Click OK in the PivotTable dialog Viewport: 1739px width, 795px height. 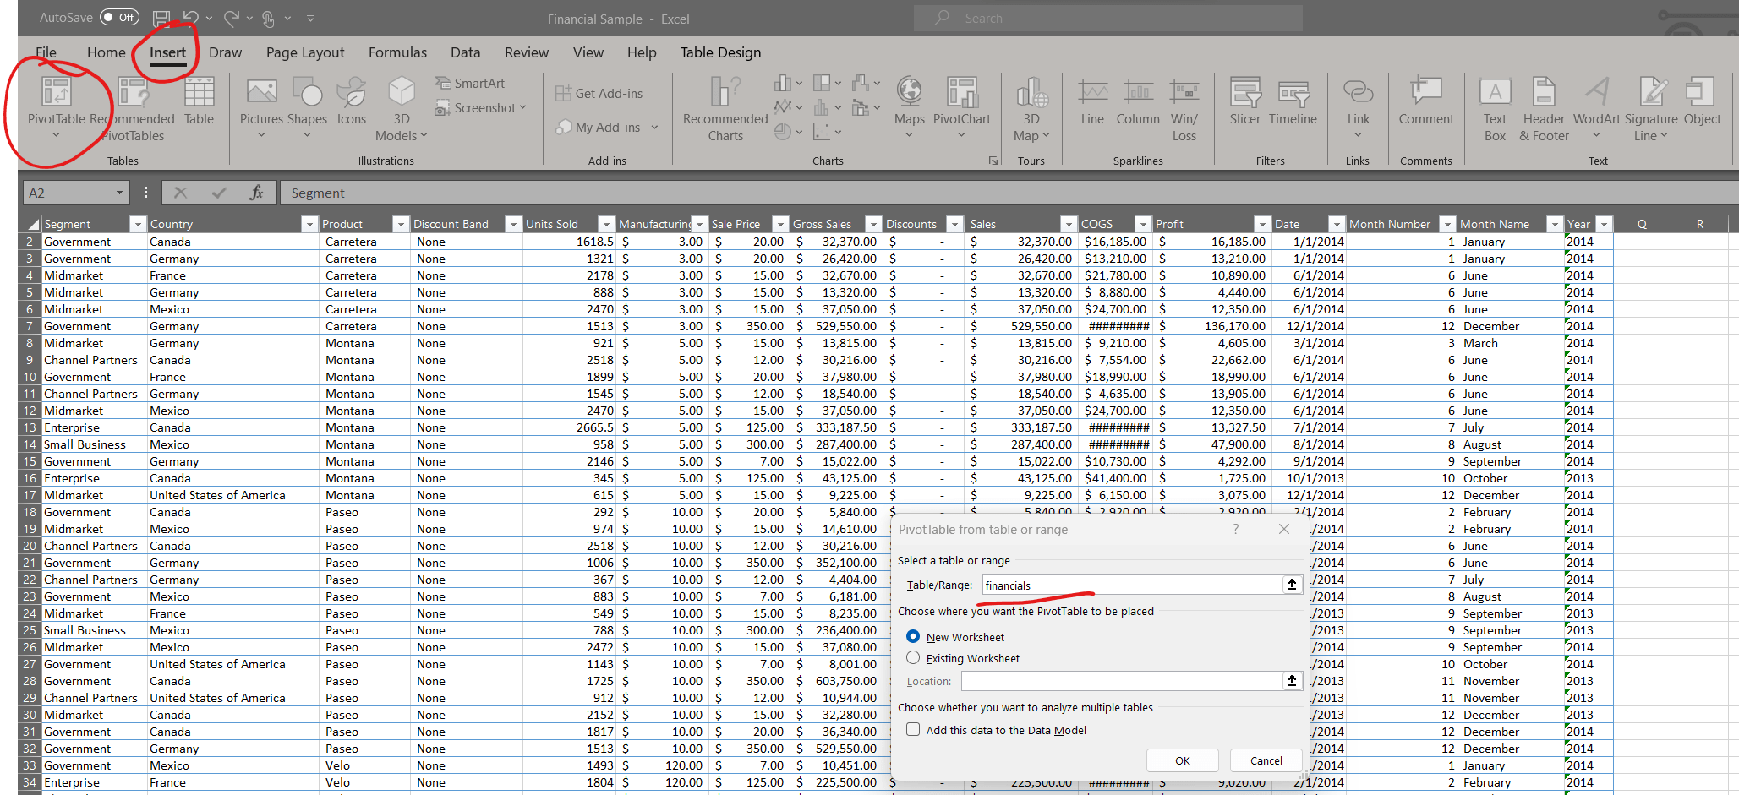click(1182, 760)
